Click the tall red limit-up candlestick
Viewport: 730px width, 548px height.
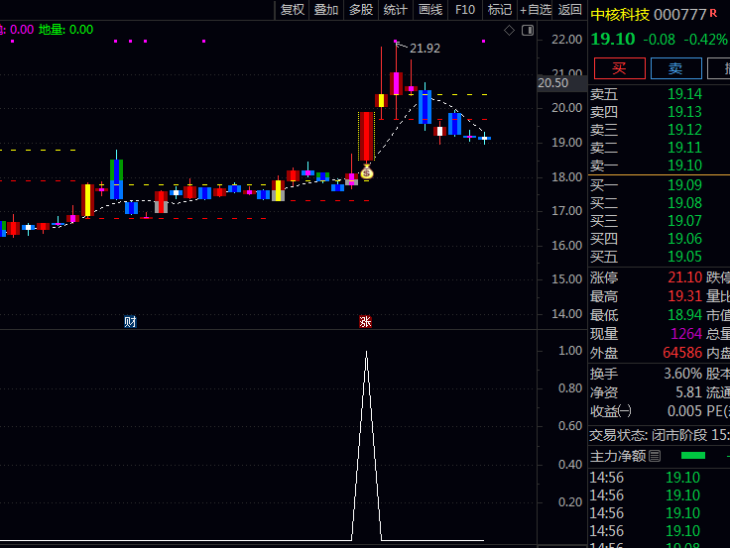pos(366,137)
